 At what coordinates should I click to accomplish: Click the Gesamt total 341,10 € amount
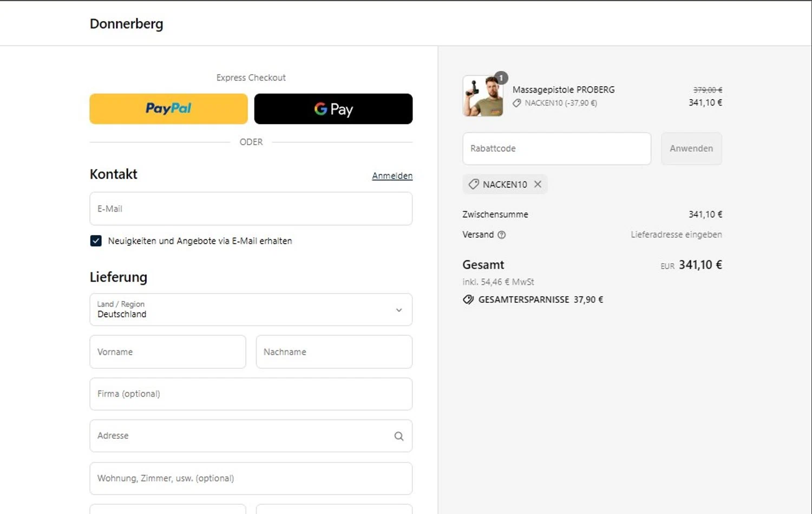coord(700,265)
